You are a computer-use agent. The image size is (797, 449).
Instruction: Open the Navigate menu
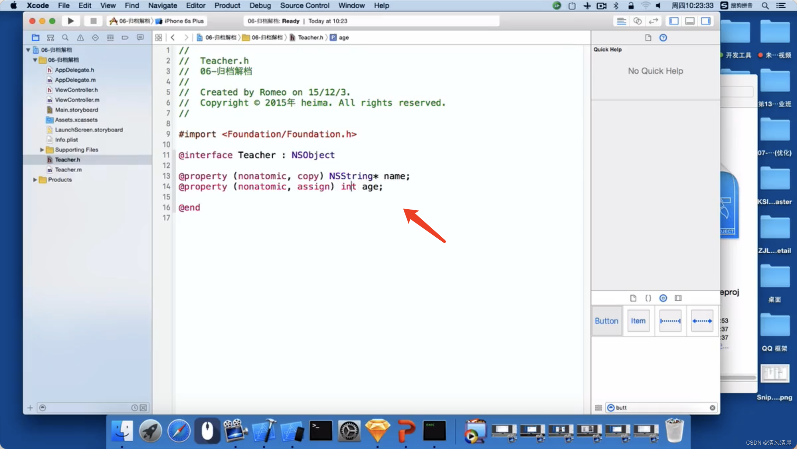pos(162,5)
